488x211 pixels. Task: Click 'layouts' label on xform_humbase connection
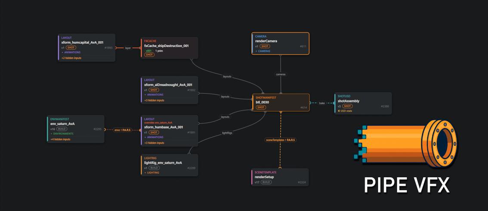[225, 117]
